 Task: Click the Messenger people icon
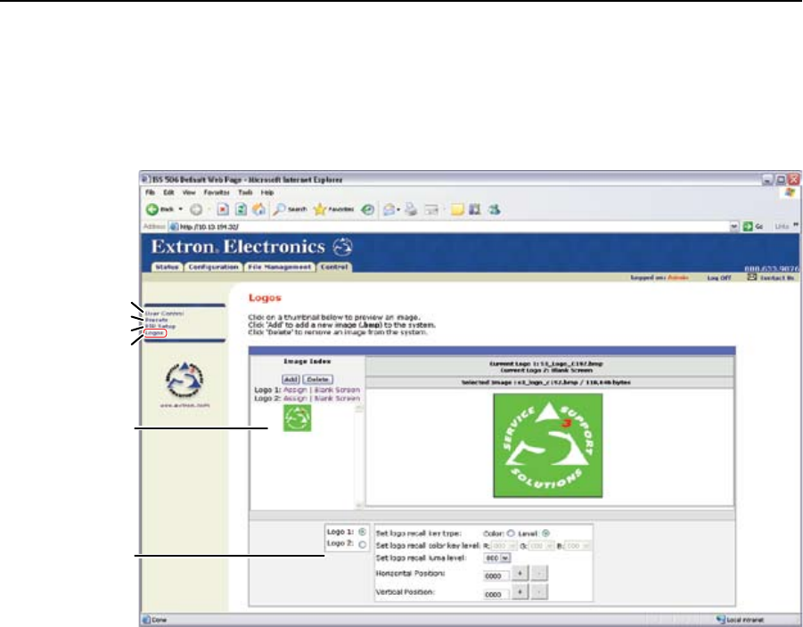pos(495,209)
